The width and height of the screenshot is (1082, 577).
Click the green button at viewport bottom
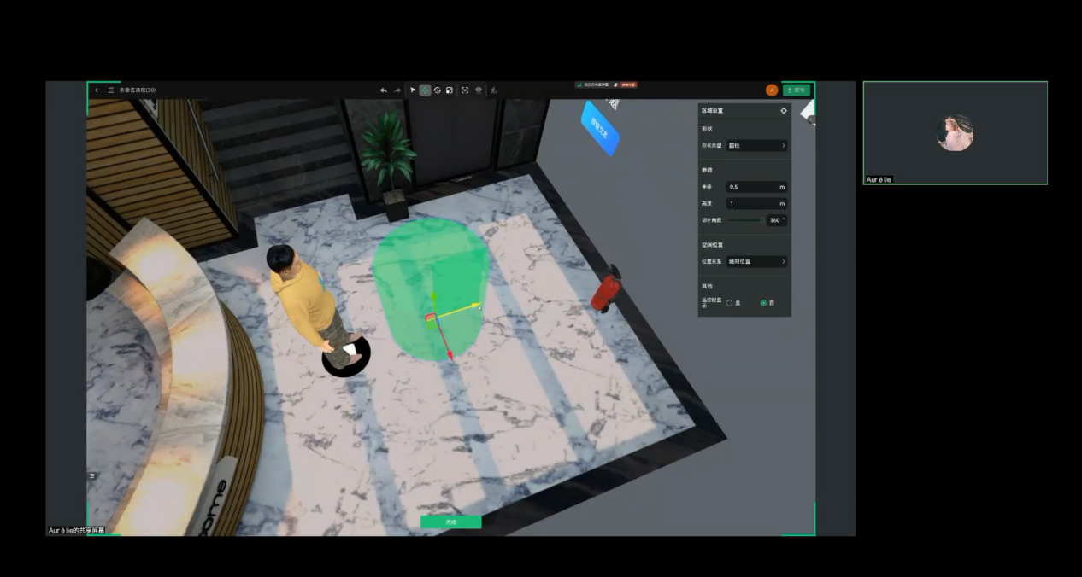tap(450, 522)
